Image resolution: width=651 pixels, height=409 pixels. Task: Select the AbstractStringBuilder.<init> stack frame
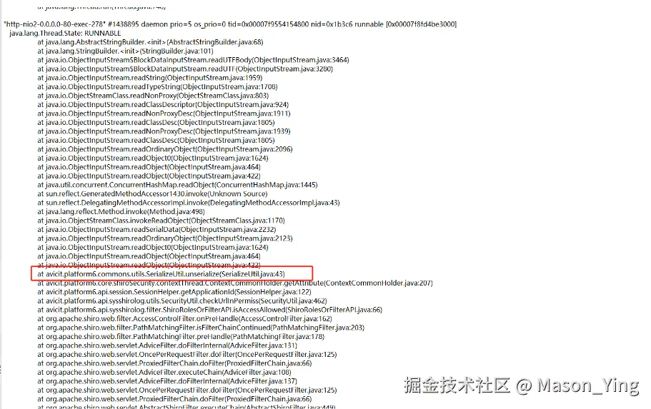coord(150,42)
